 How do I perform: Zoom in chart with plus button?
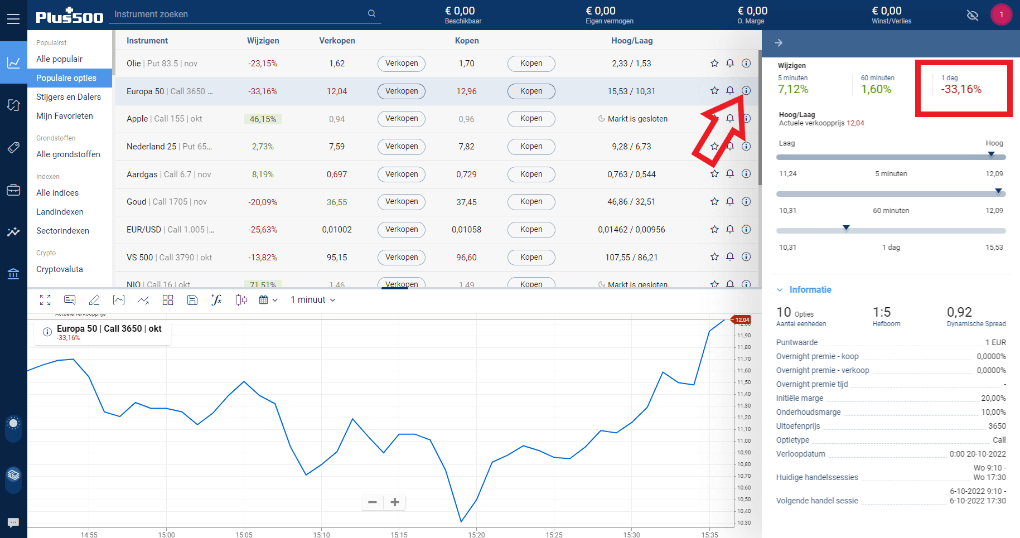click(395, 502)
